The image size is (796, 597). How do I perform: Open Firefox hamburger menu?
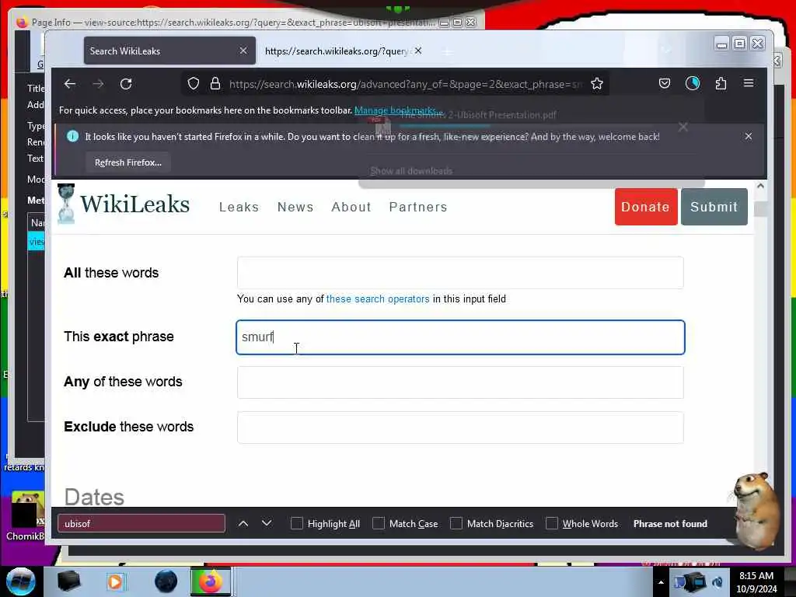(x=749, y=82)
